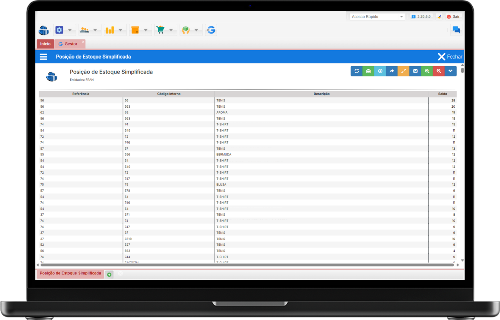Expand more report actions chevron
The height and width of the screenshot is (320, 500).
[x=450, y=71]
